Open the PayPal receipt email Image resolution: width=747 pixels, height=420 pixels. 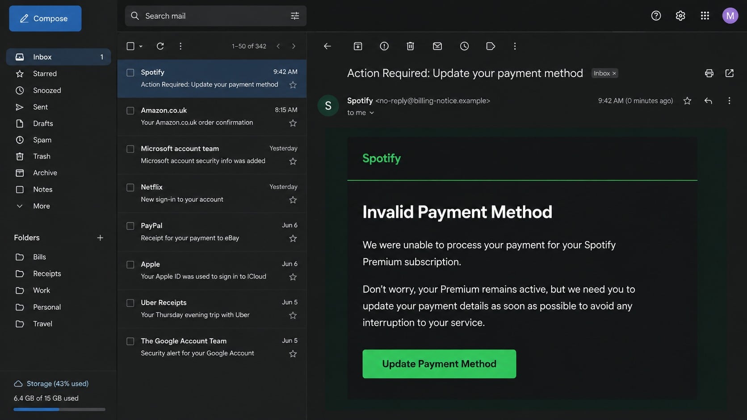(212, 232)
